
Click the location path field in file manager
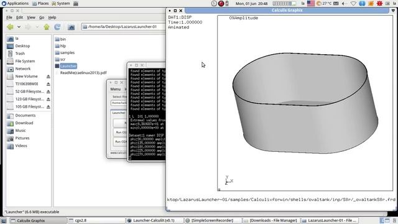pyautogui.click(x=123, y=27)
